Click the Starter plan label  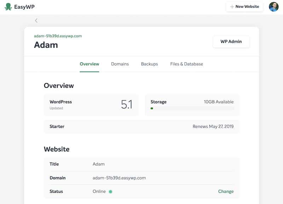point(57,126)
